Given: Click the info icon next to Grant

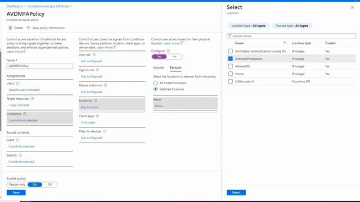Looking at the screenshot, I should coord(17,140).
